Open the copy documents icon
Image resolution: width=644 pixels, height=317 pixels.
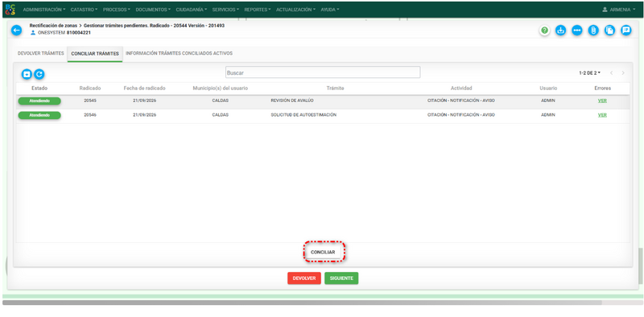point(609,31)
